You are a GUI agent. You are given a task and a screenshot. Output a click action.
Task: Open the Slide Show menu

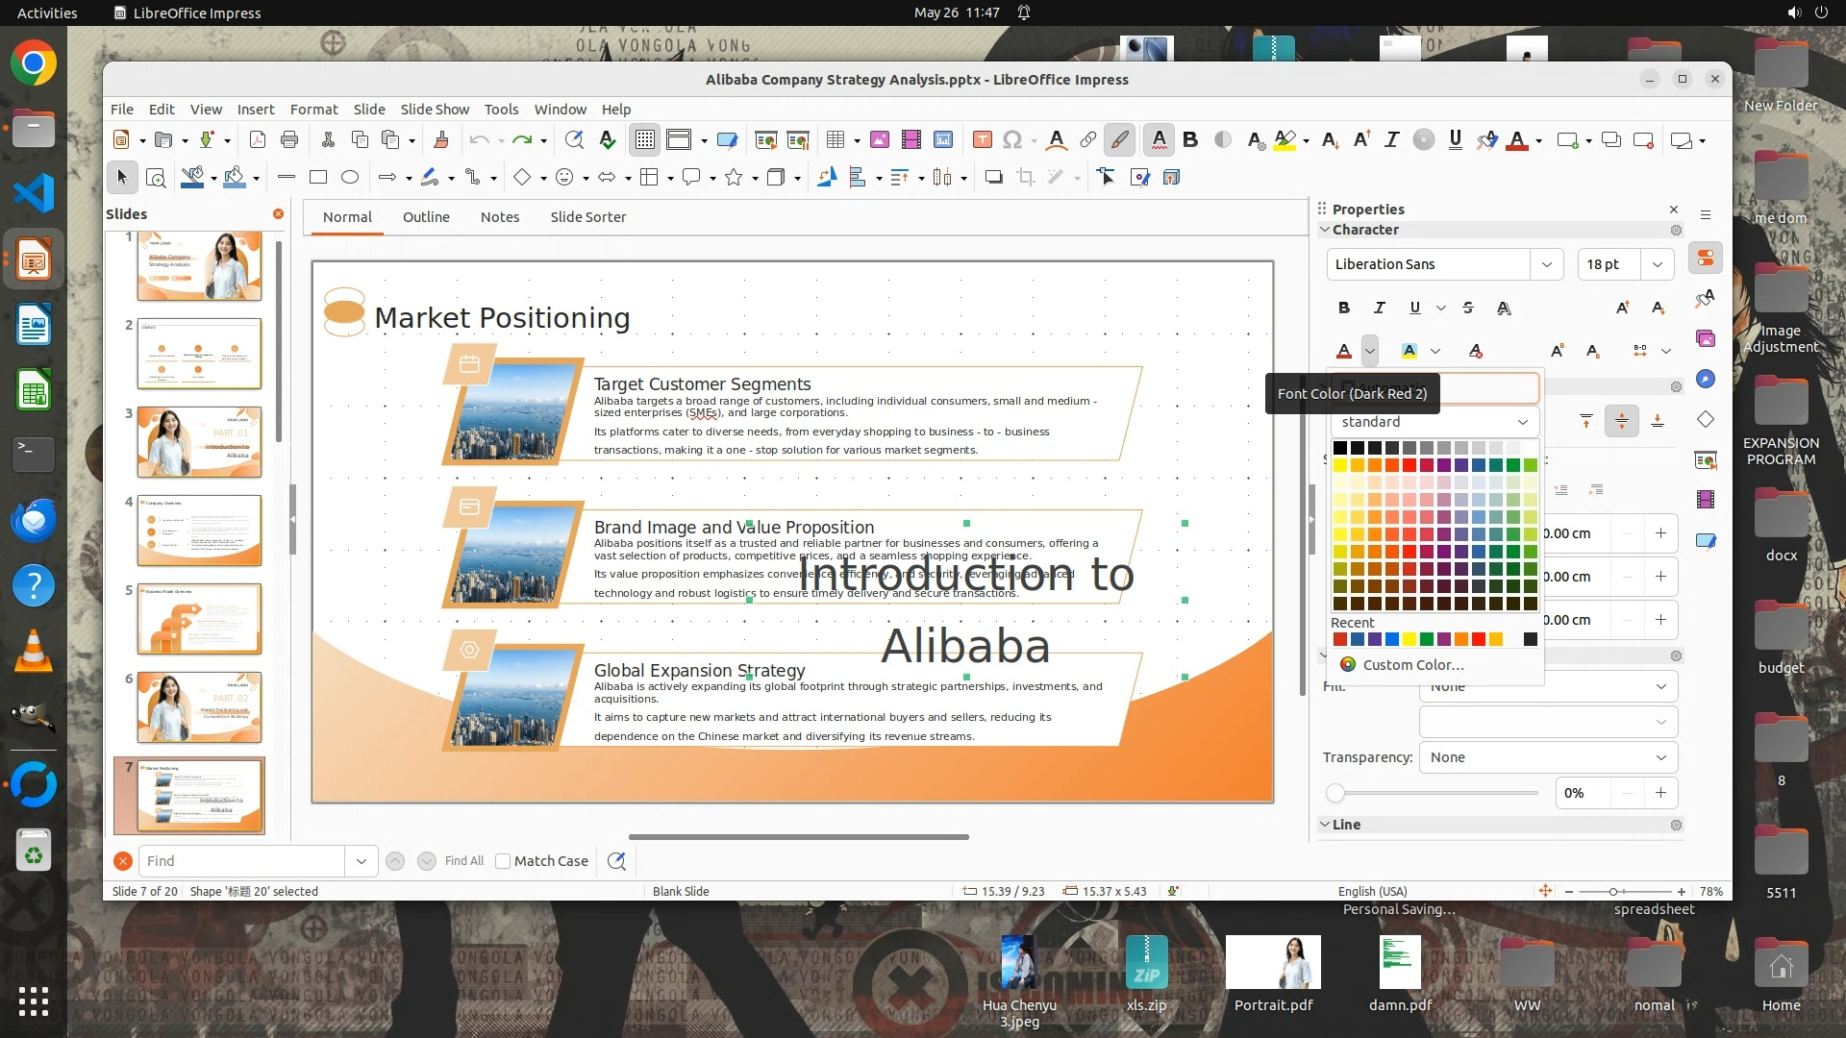click(x=435, y=110)
